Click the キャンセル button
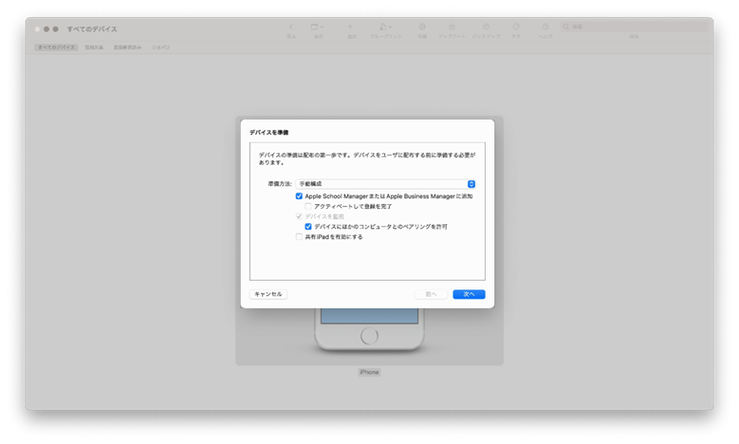 pyautogui.click(x=268, y=294)
